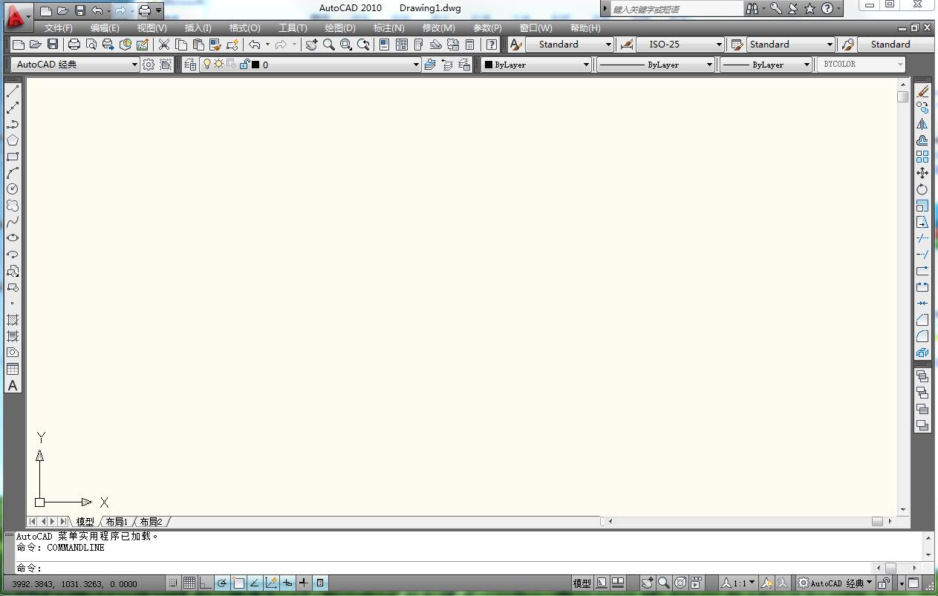The image size is (938, 596).
Task: Select the Mirror tool
Action: click(x=922, y=124)
